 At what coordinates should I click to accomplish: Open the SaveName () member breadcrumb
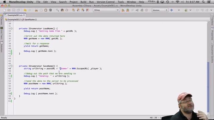(29, 20)
